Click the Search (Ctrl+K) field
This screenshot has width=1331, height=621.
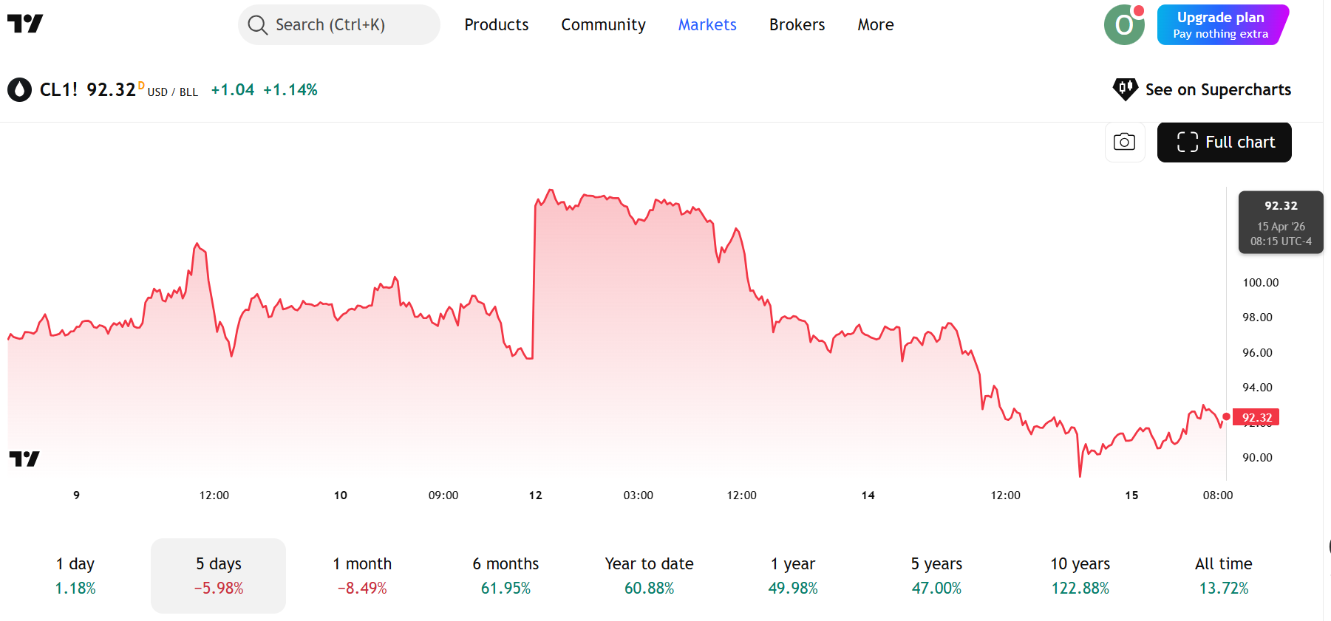(x=340, y=25)
